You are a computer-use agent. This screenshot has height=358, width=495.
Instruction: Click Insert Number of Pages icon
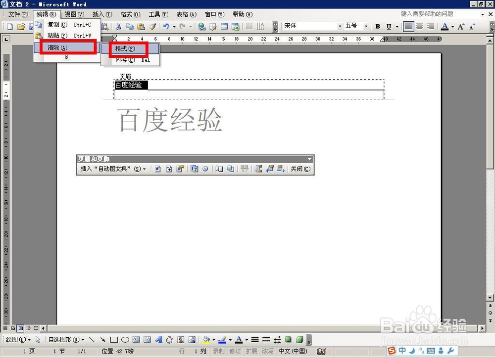169,169
